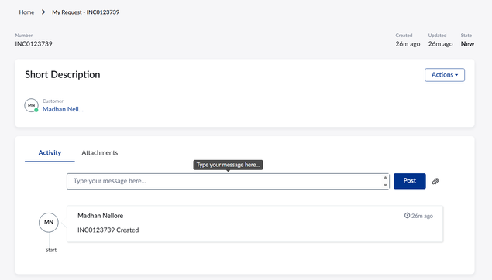Click the Short Description heading

pos(63,74)
